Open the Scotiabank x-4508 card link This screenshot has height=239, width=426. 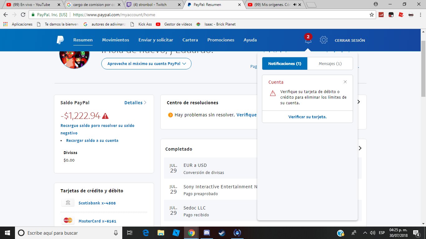point(97,203)
